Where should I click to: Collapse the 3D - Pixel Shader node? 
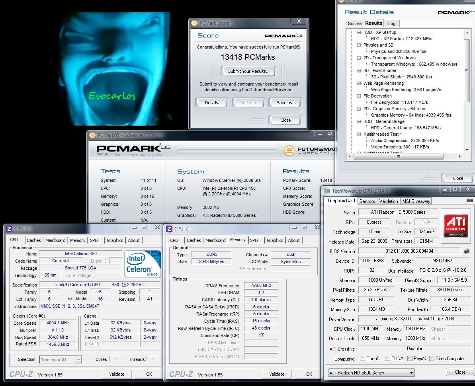tap(359, 70)
